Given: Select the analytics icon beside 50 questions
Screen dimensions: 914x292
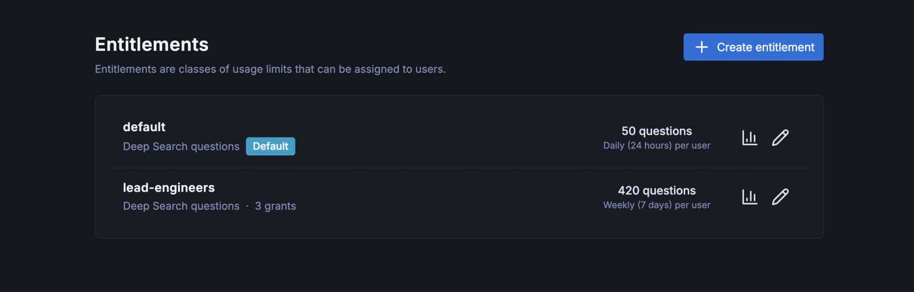Looking at the screenshot, I should pos(749,137).
